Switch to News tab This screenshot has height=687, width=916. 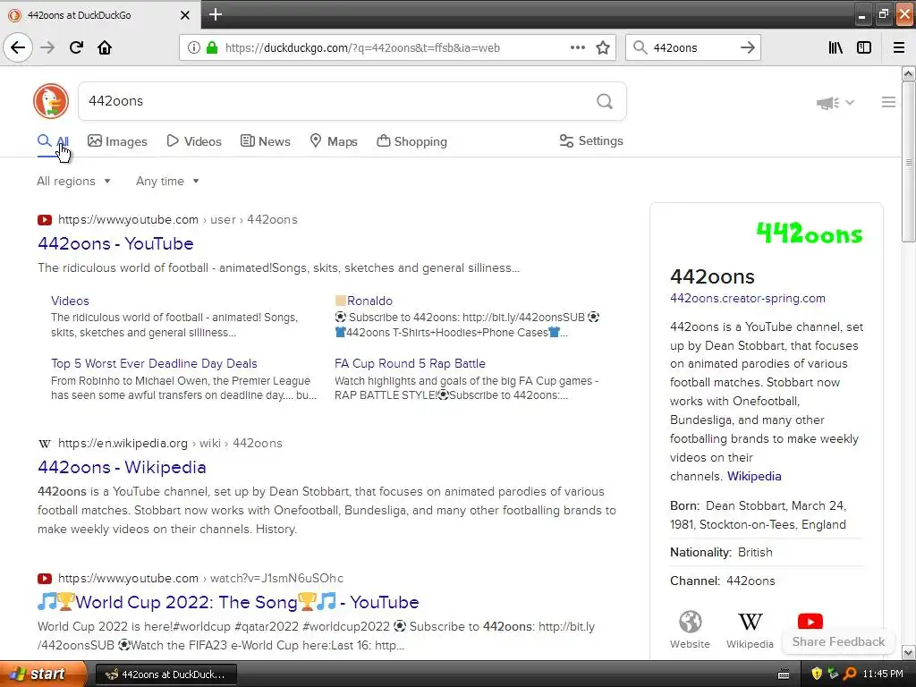point(265,140)
